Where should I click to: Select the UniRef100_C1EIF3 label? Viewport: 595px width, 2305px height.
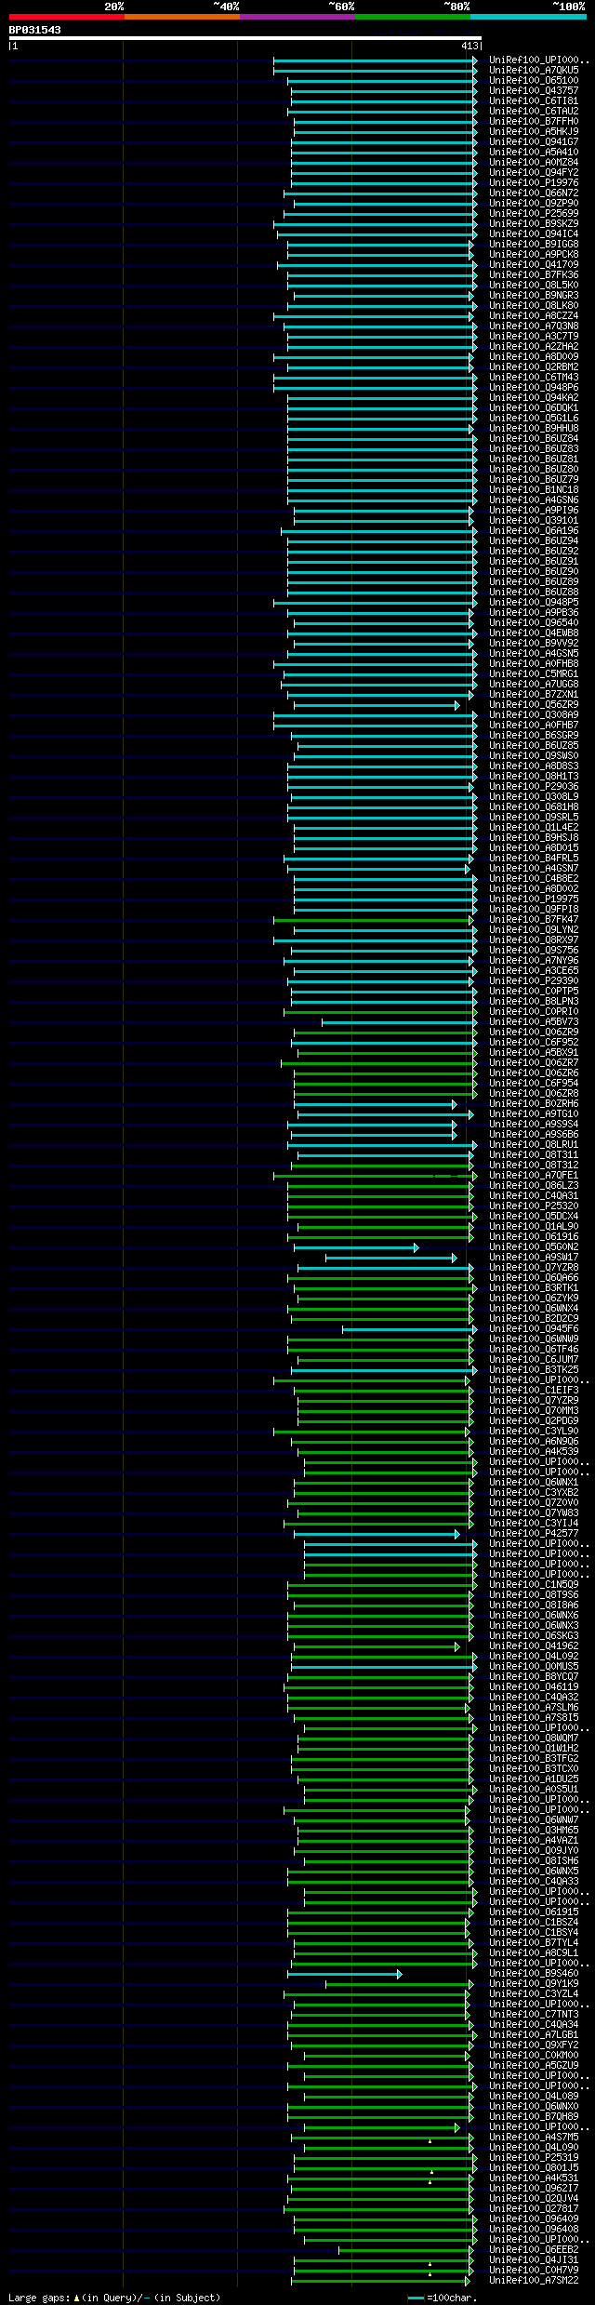[534, 1390]
